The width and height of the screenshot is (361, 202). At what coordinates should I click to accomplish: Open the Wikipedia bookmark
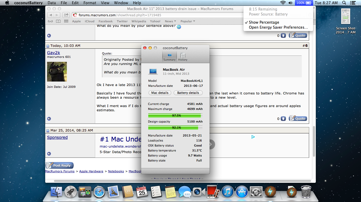[x=139, y=21]
